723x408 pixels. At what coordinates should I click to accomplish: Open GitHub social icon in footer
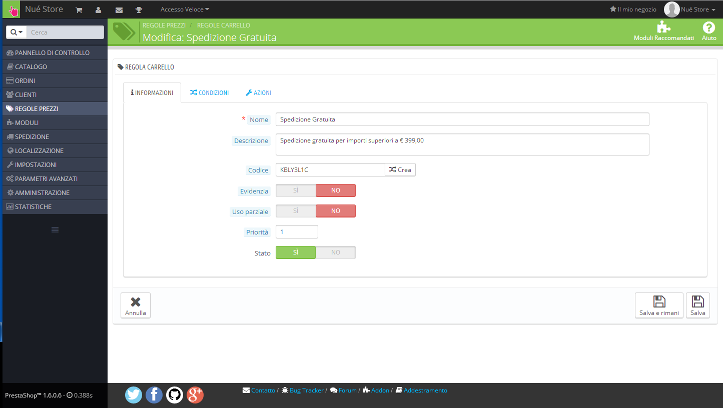point(175,395)
